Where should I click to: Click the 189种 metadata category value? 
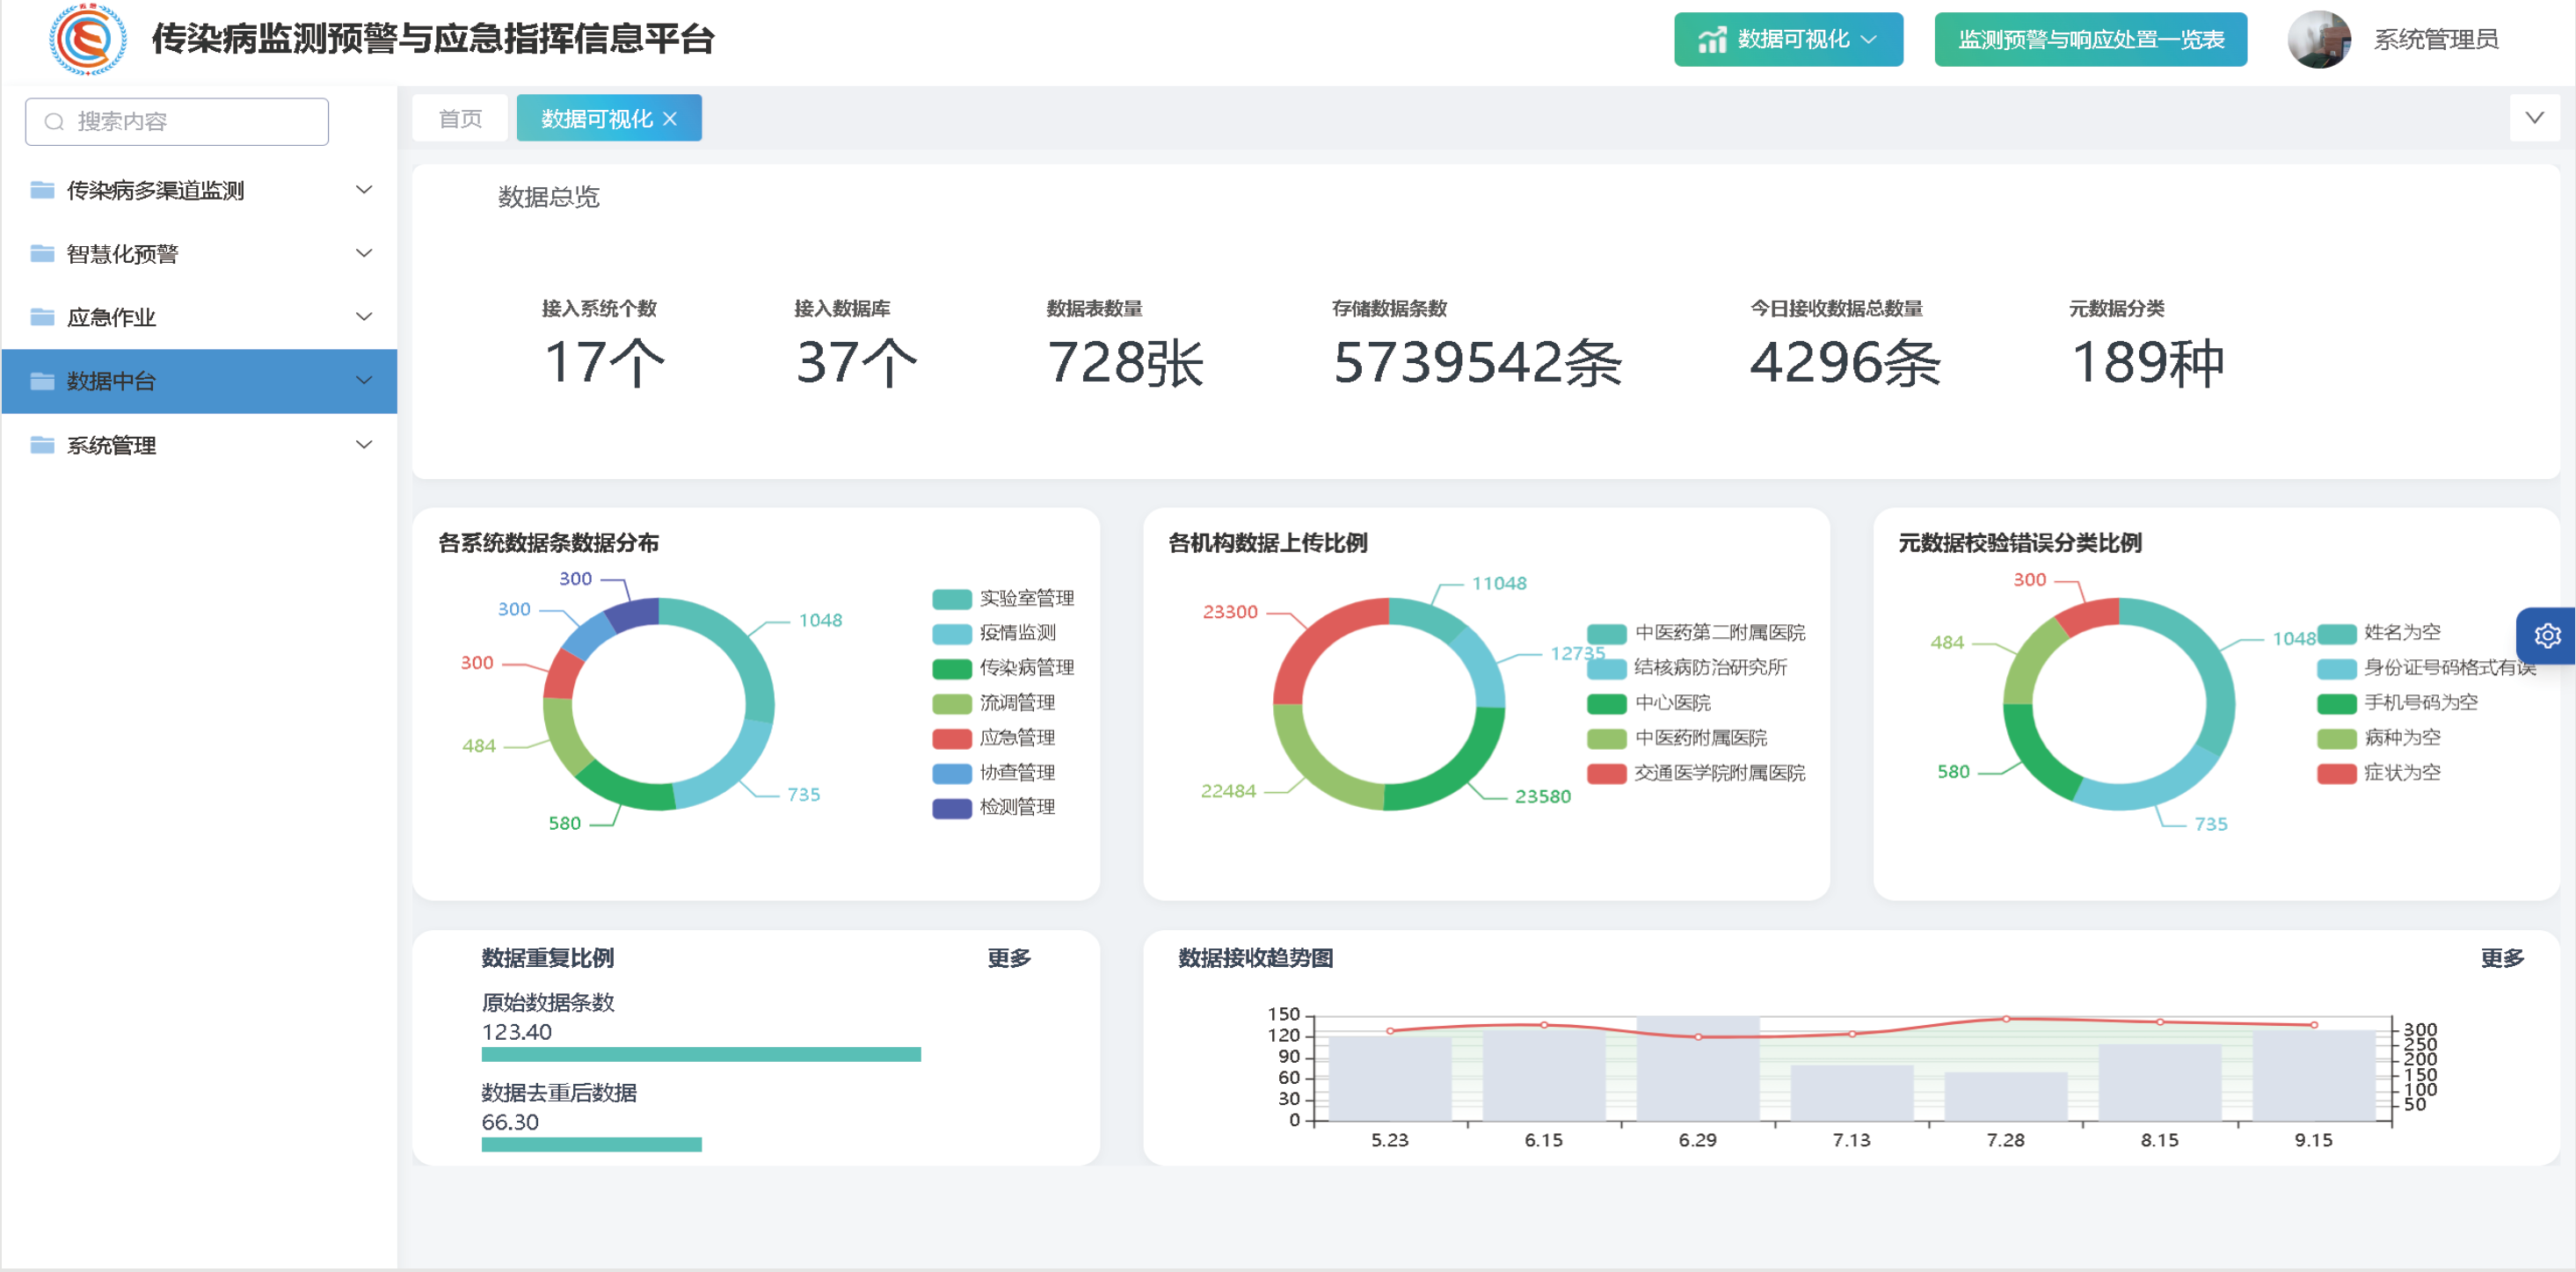tap(2147, 362)
